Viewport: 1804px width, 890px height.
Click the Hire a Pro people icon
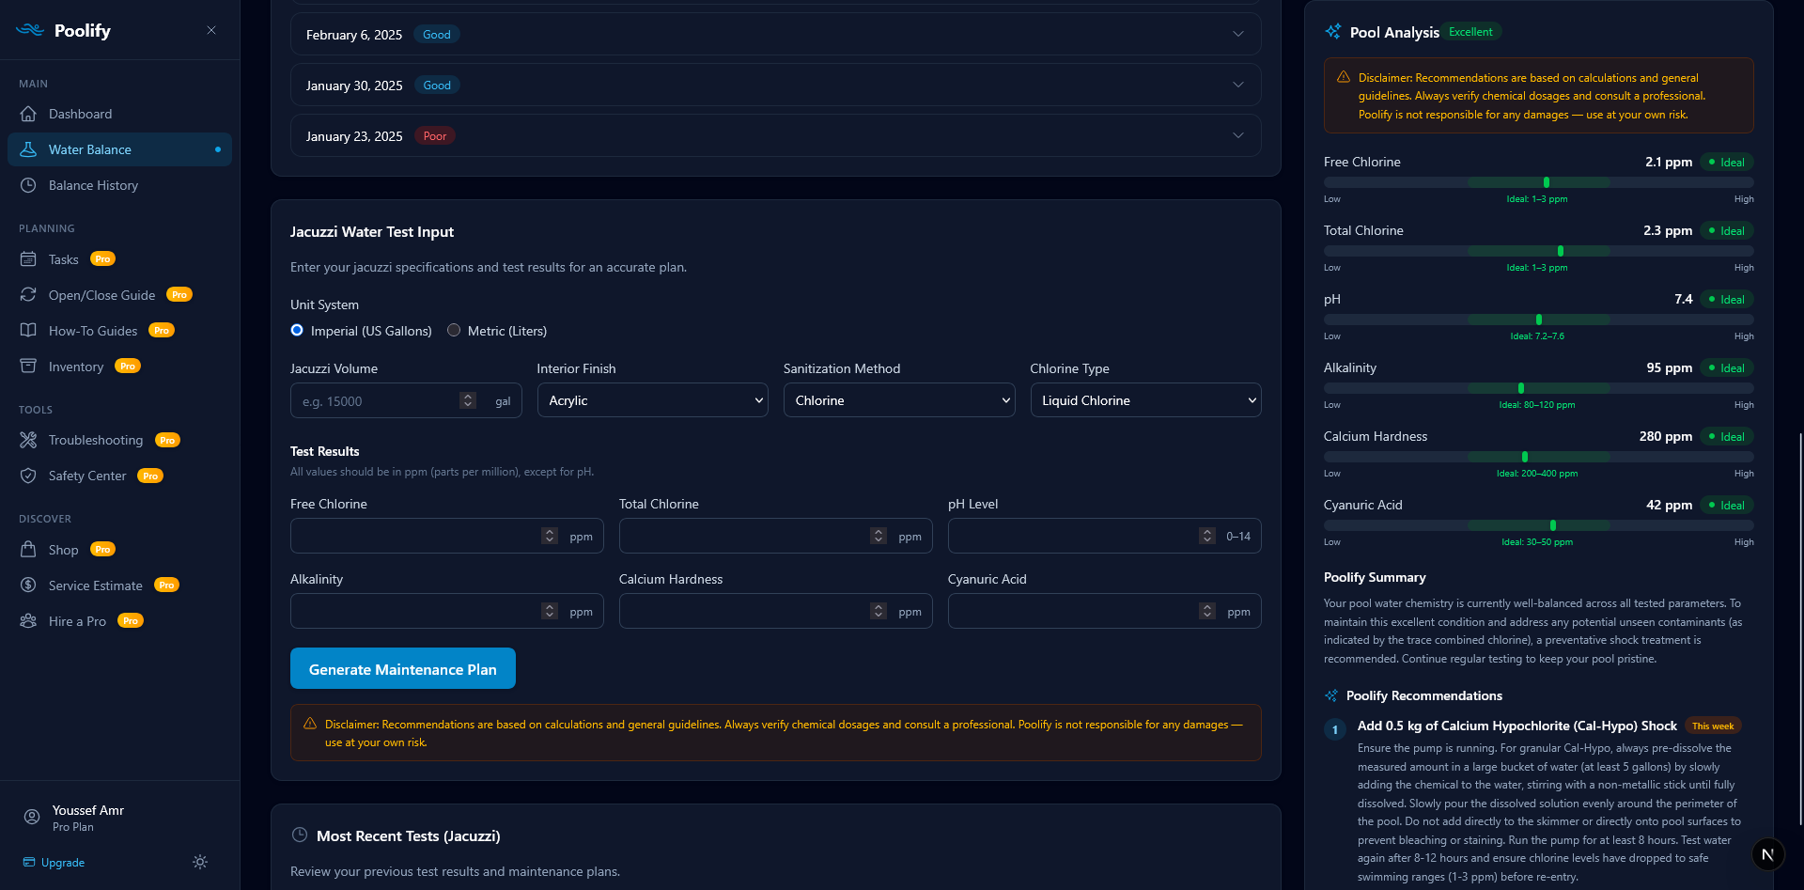click(28, 621)
